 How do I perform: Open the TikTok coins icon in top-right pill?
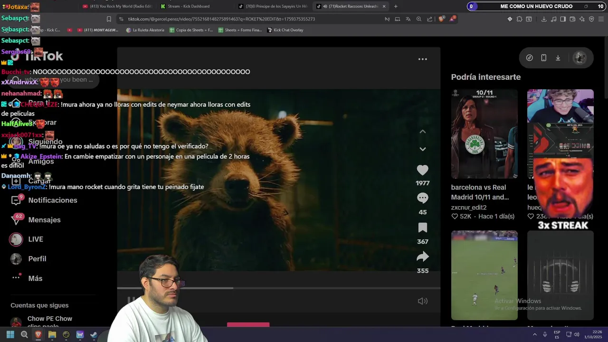pyautogui.click(x=529, y=58)
